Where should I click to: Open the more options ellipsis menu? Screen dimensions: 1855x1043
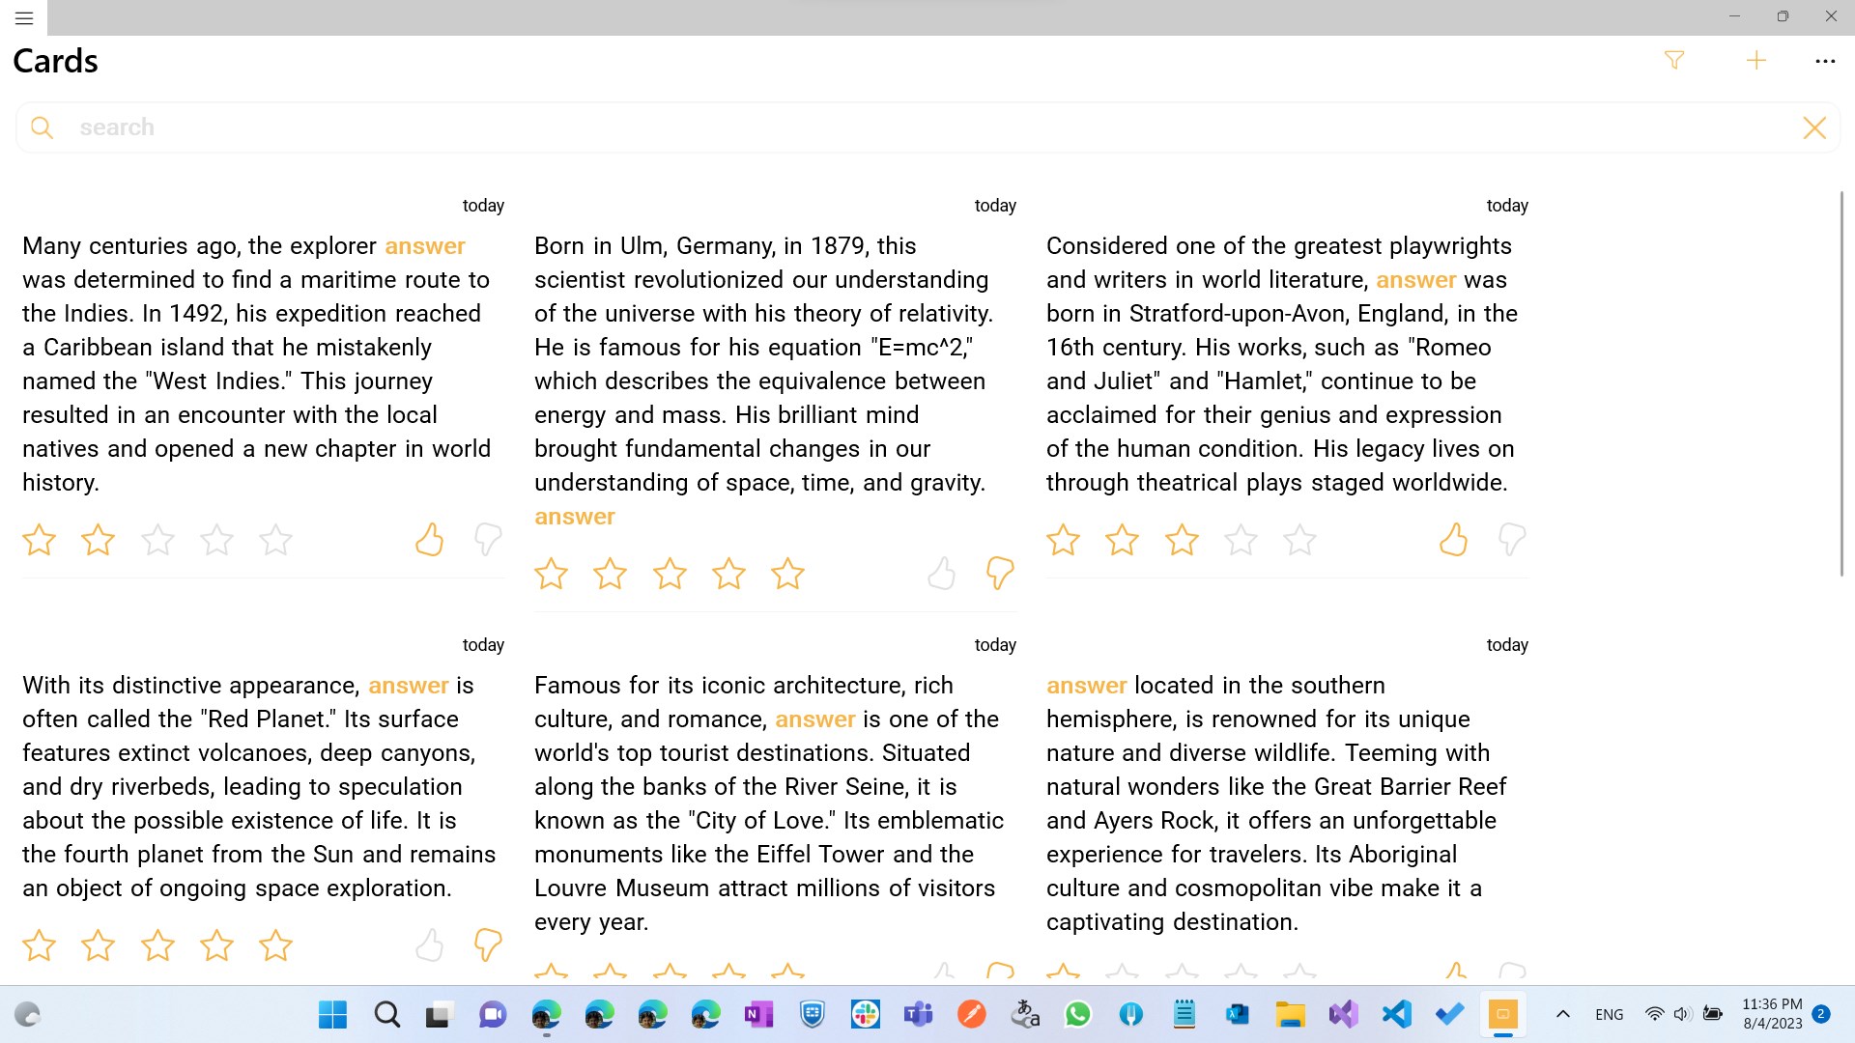tap(1824, 61)
